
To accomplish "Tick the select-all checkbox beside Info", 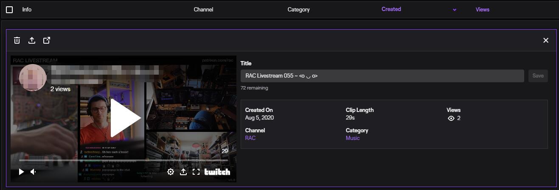I will tap(9, 9).
